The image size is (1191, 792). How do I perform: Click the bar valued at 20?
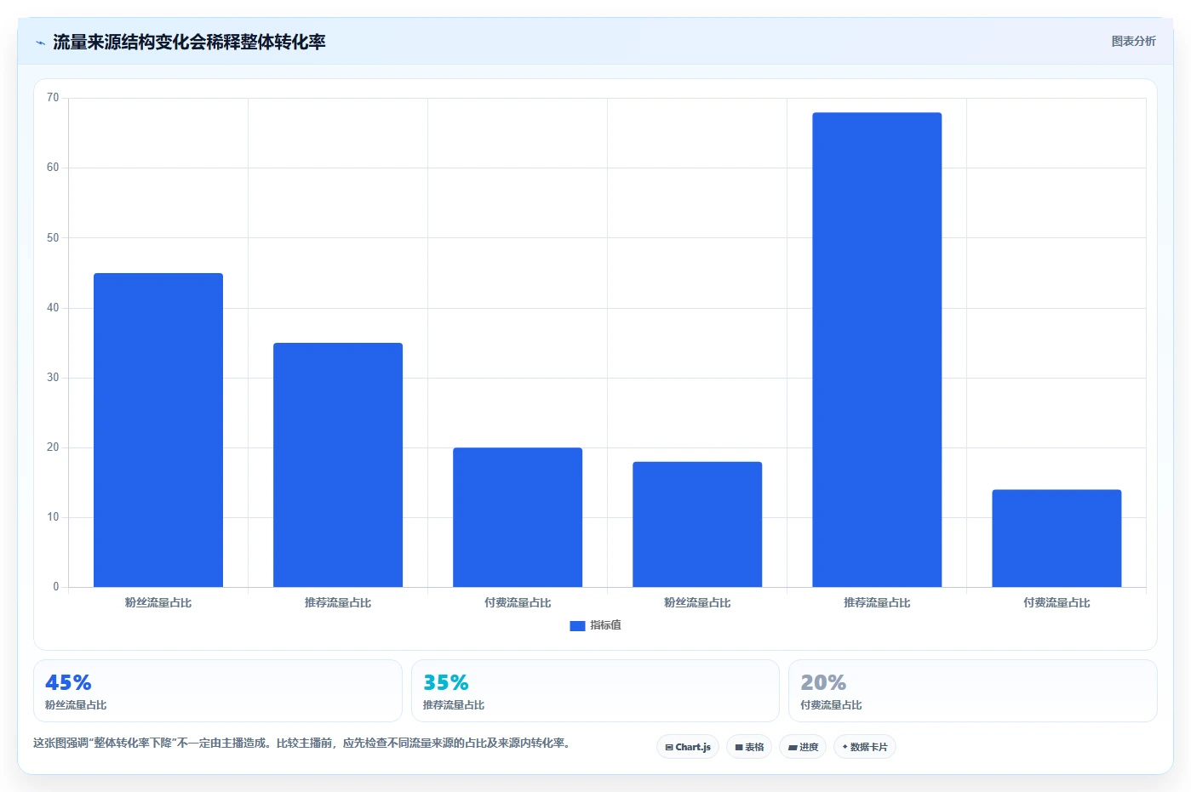[518, 517]
